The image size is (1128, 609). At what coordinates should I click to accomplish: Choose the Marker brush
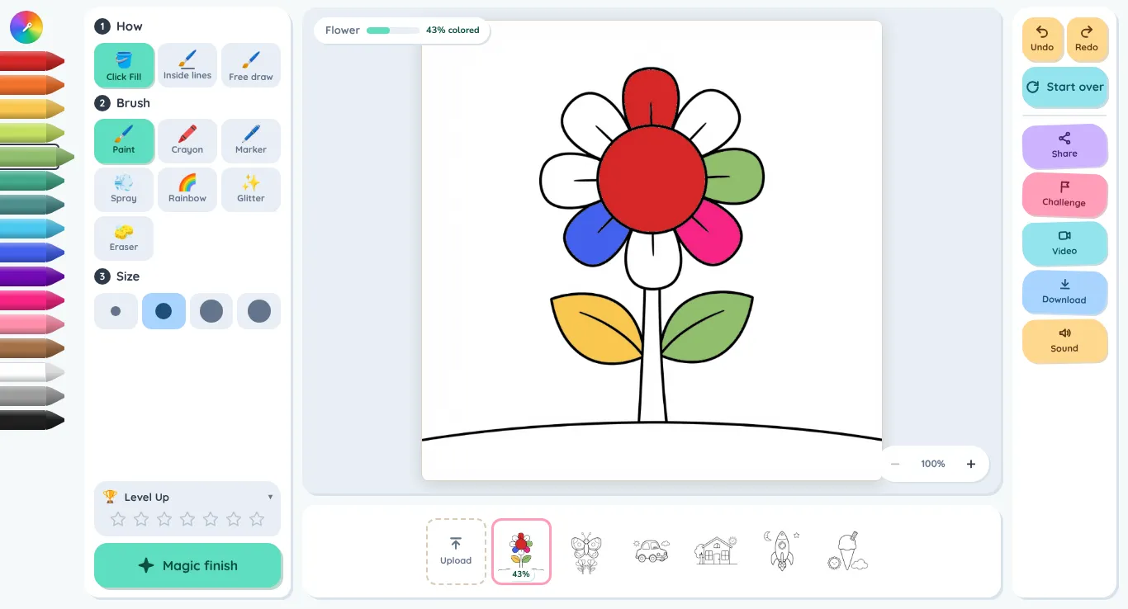click(x=251, y=141)
